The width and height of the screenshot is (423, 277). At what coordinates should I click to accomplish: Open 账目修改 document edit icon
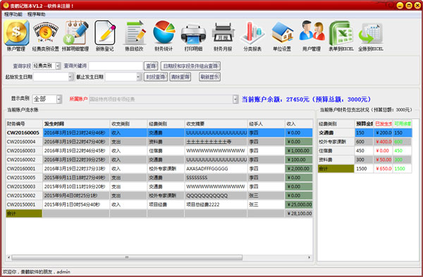[134, 33]
